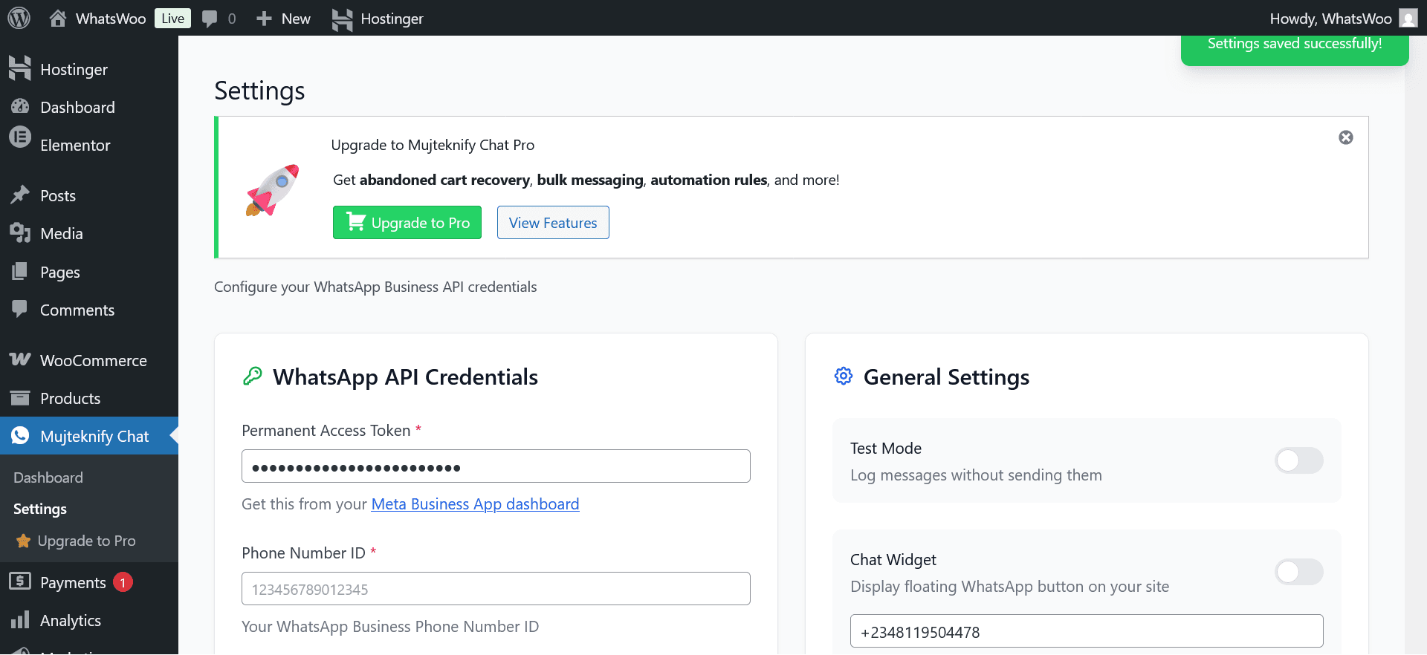Click the WhatsWoo home site icon
The width and height of the screenshot is (1427, 655).
tap(58, 19)
